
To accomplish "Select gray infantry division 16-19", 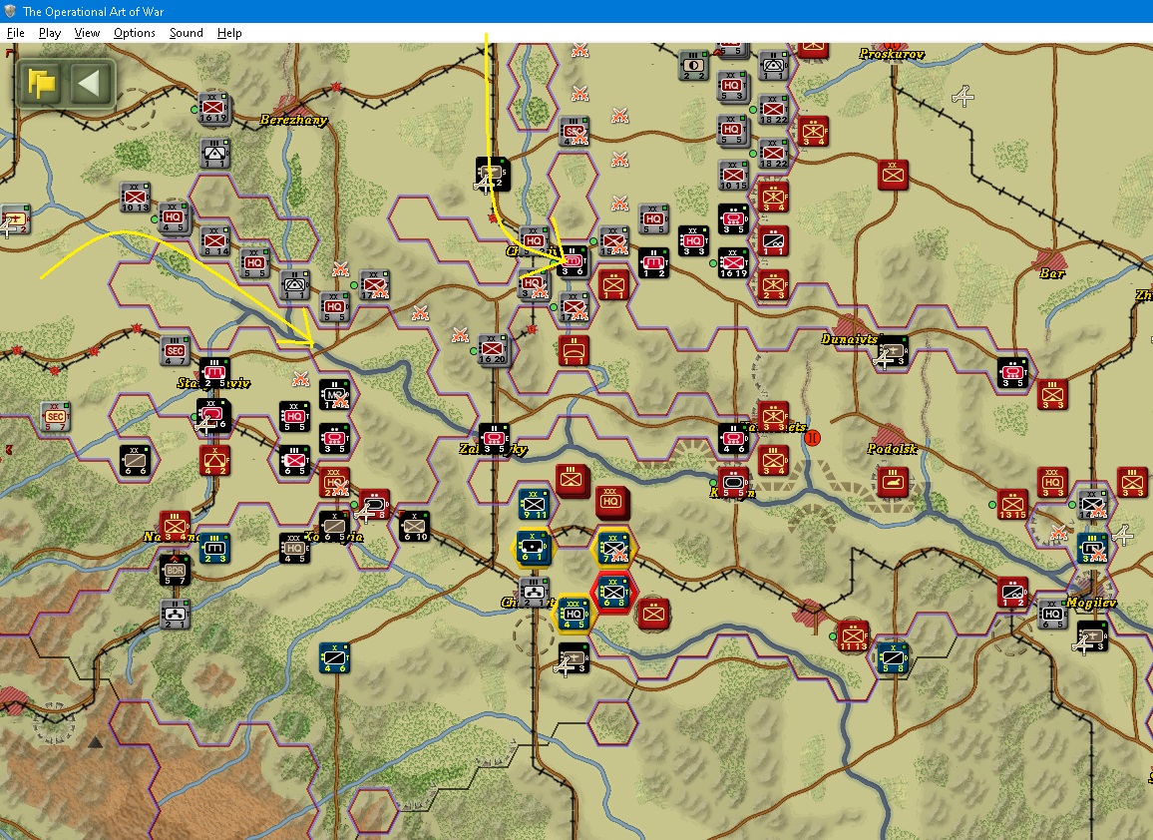I will pyautogui.click(x=212, y=109).
